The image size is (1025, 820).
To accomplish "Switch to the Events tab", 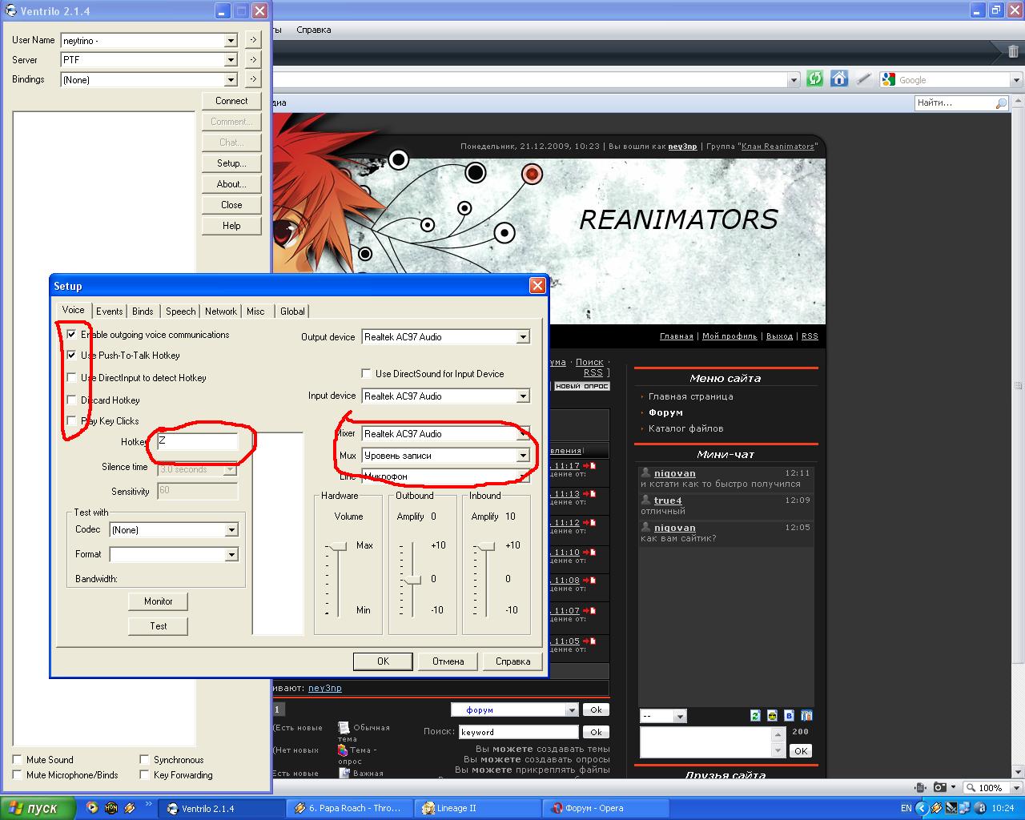I will [110, 312].
